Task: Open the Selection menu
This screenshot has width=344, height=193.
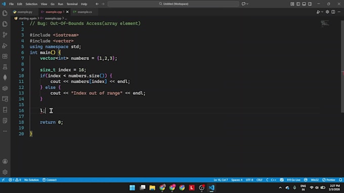Action: [31, 4]
